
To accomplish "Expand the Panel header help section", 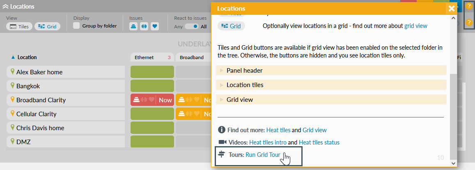I will (x=244, y=70).
